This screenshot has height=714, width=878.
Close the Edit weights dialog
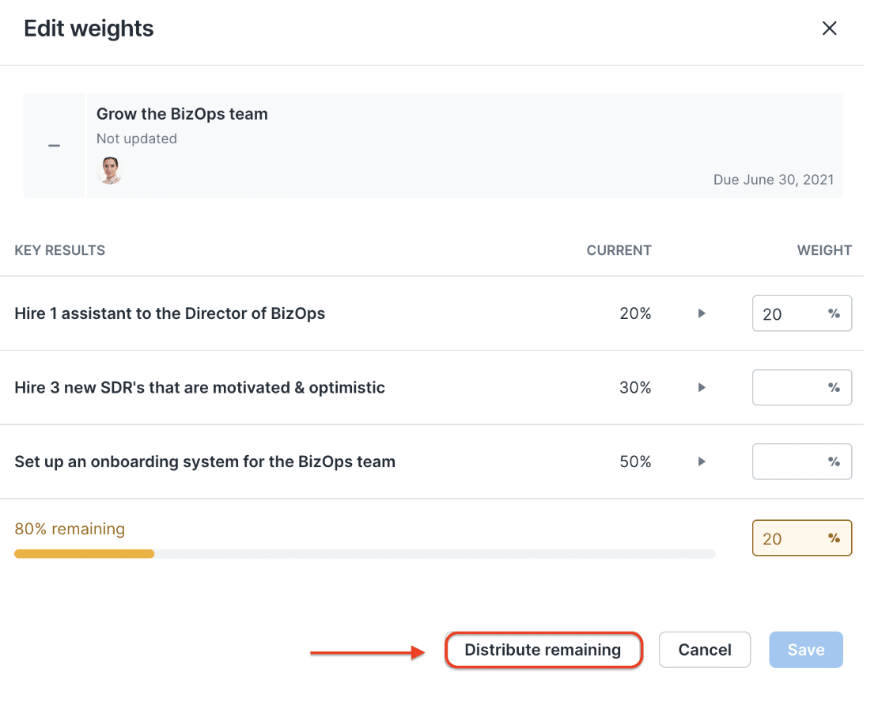[829, 28]
